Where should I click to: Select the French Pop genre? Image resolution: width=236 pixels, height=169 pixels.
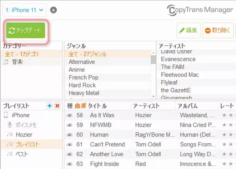108,78
